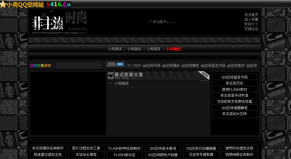The height and width of the screenshot is (159, 291).
Task: Open 非主流音乐试听室 sidebar link
Action: coord(234,95)
